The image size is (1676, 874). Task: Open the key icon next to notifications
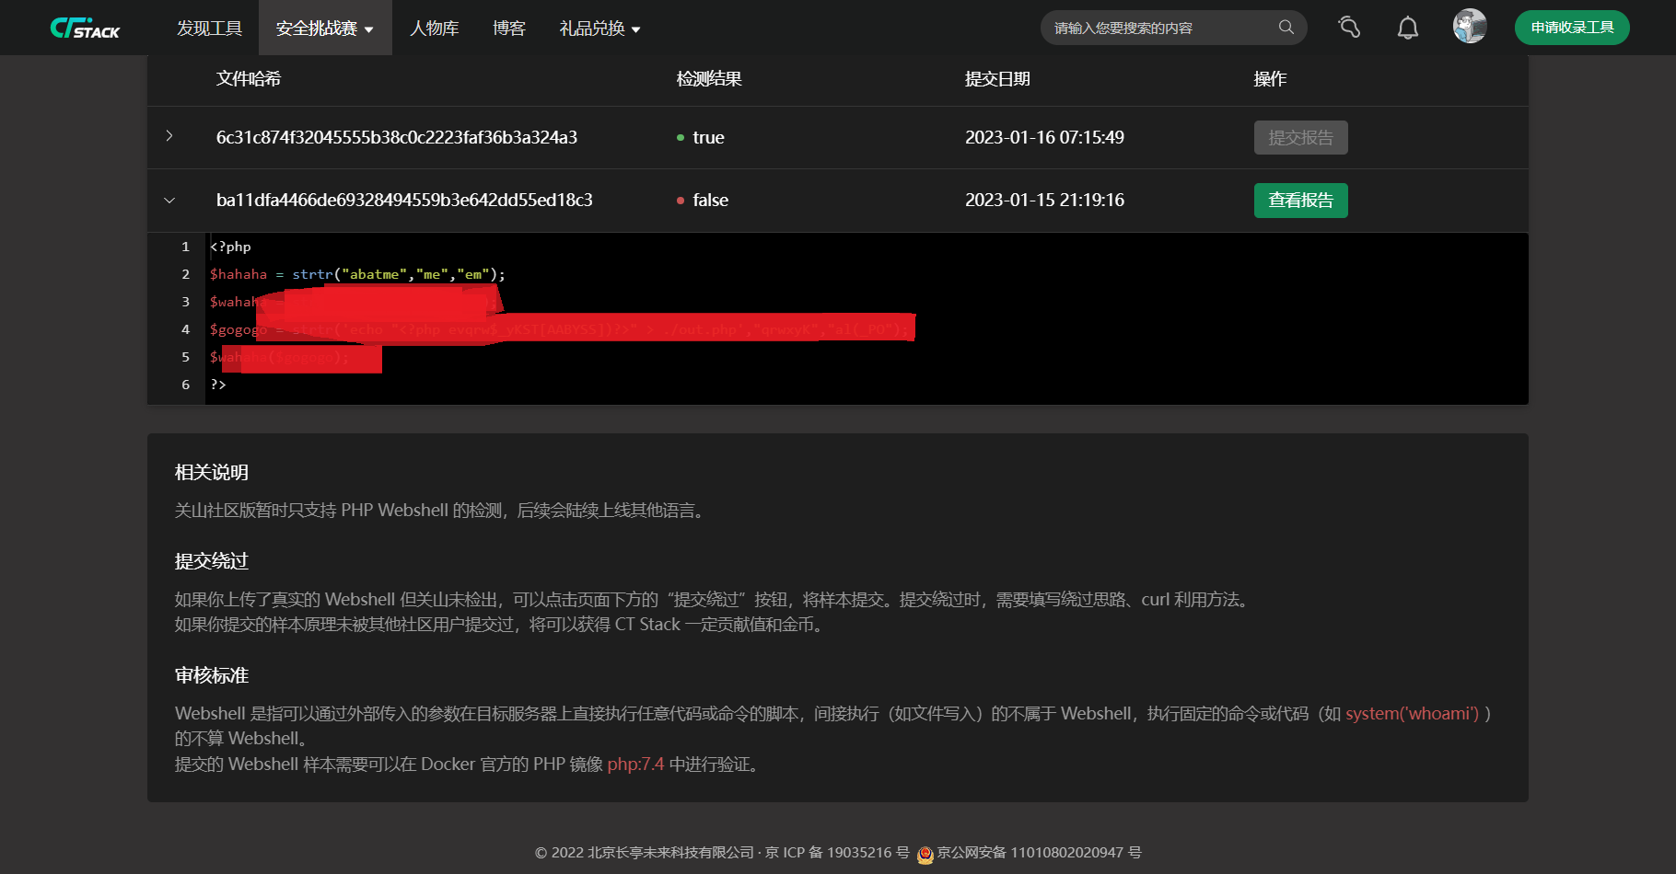pyautogui.click(x=1348, y=28)
